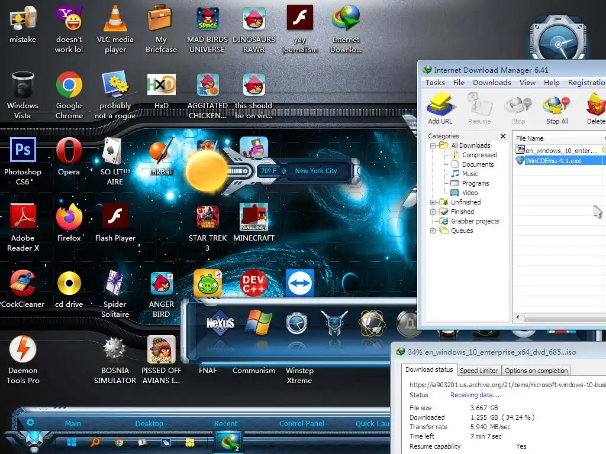
Task: Close the Categories panel
Action: 503,137
